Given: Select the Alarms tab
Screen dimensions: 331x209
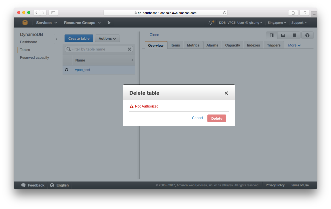Looking at the screenshot, I should pyautogui.click(x=212, y=45).
